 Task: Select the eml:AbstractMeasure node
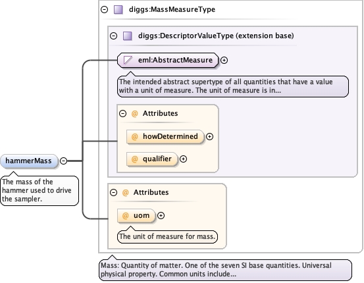(x=168, y=60)
